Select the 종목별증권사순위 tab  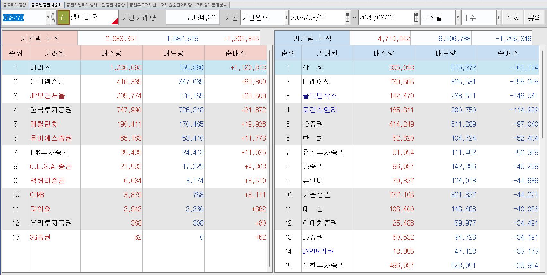[47, 5]
